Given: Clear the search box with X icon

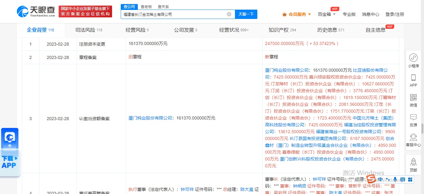Looking at the screenshot, I should coord(229,14).
